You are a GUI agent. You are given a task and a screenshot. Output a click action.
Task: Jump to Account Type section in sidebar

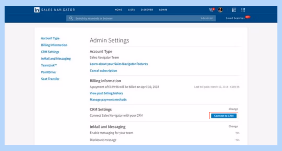(50, 38)
